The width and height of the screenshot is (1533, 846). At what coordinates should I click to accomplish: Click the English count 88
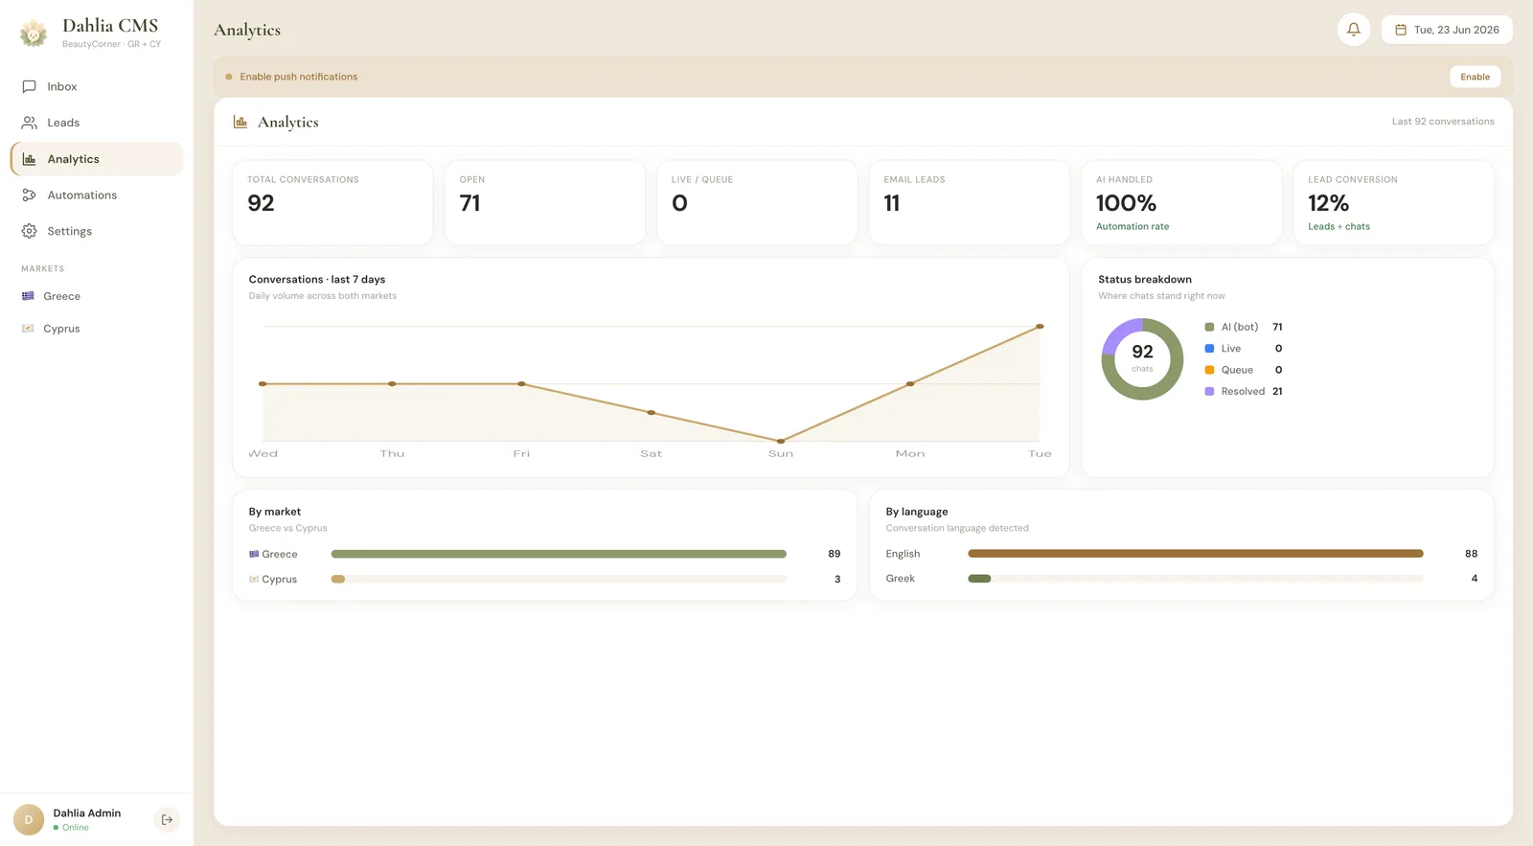coord(1471,554)
